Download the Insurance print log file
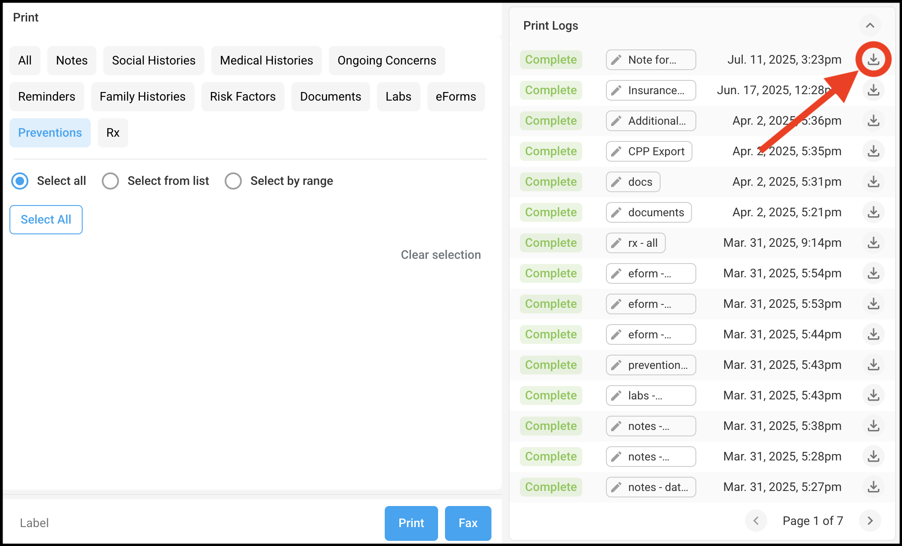 [873, 90]
